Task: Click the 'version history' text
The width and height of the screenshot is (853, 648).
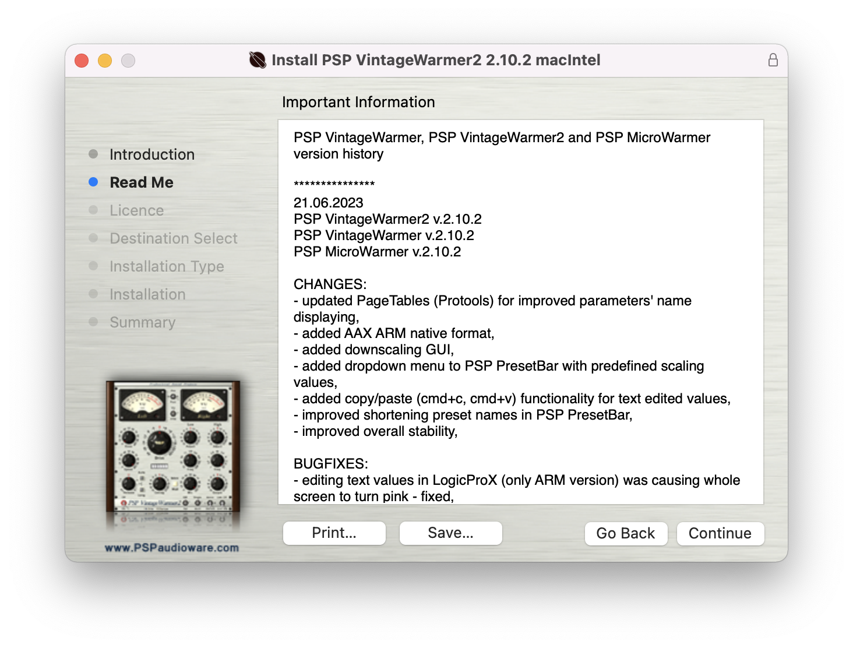Action: coord(339,154)
